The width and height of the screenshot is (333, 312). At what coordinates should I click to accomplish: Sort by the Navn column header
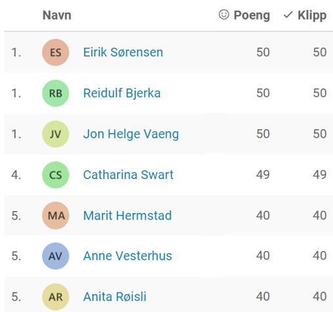tap(57, 15)
